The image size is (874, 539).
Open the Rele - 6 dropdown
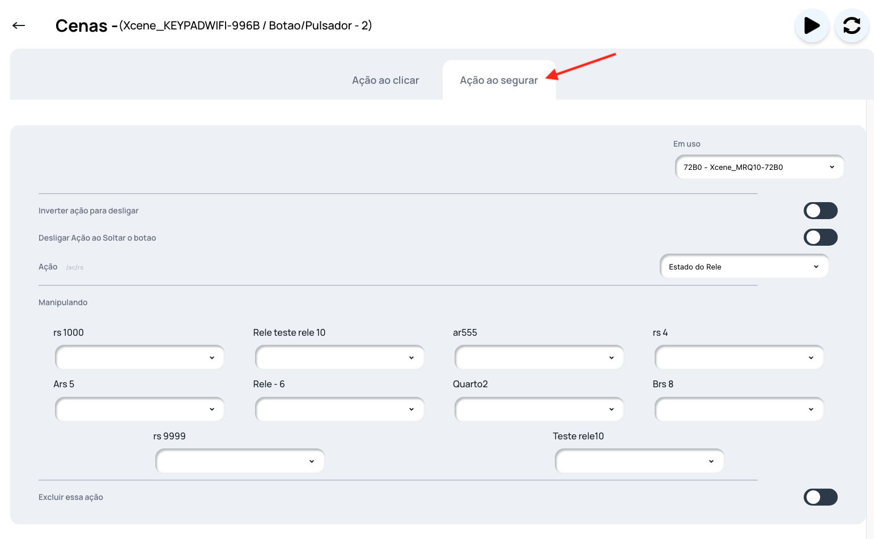pyautogui.click(x=340, y=409)
